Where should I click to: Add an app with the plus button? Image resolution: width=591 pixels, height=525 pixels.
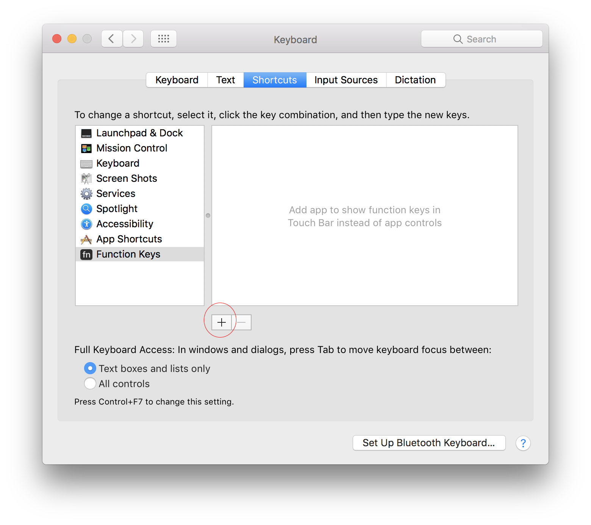(221, 322)
